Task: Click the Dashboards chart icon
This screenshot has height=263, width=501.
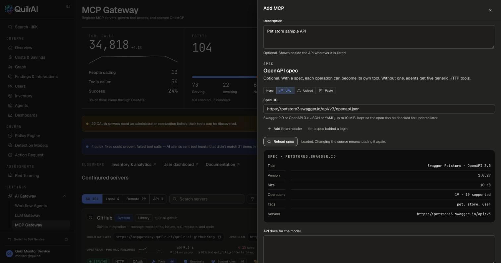Action: 10,115
